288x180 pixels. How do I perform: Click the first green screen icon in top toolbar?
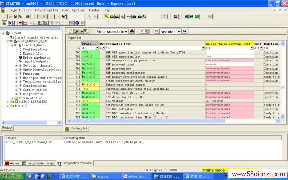pos(186,17)
